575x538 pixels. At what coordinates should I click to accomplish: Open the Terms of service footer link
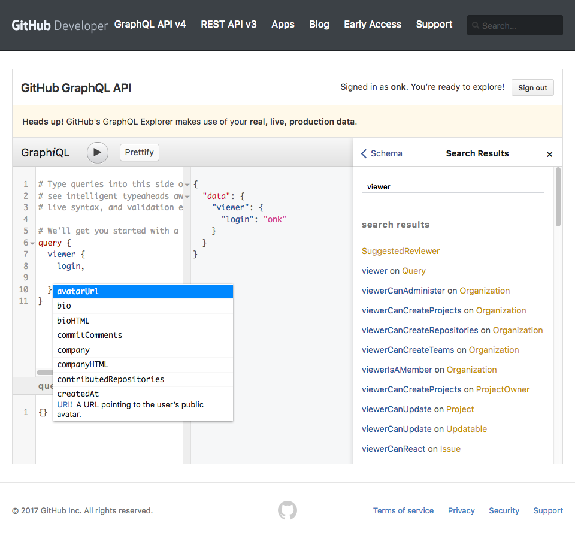click(x=403, y=510)
